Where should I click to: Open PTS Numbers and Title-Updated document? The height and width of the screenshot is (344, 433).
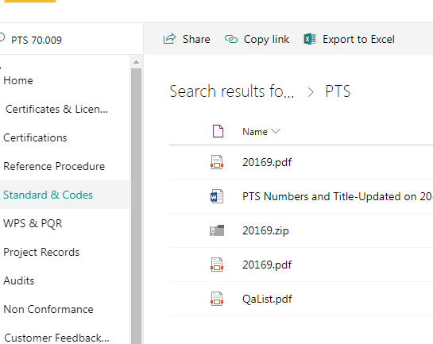click(338, 196)
